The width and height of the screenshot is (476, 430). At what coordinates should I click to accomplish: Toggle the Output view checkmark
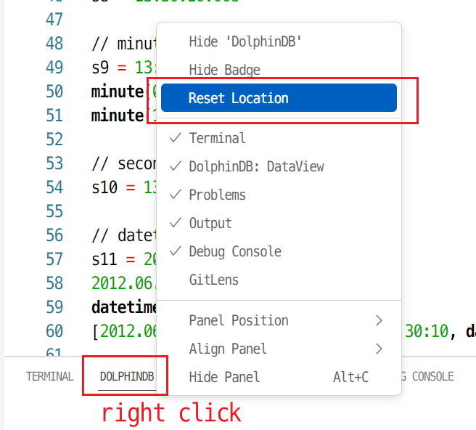coord(210,223)
